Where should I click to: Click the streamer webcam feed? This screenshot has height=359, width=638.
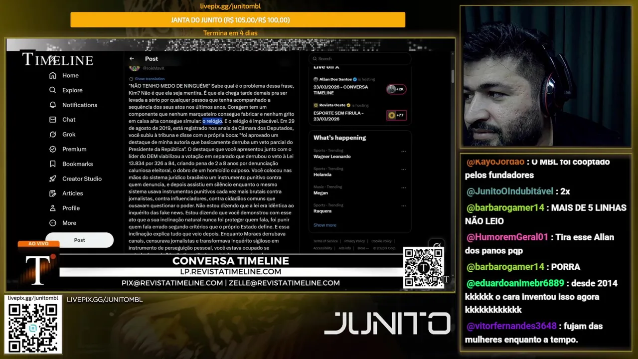click(545, 77)
